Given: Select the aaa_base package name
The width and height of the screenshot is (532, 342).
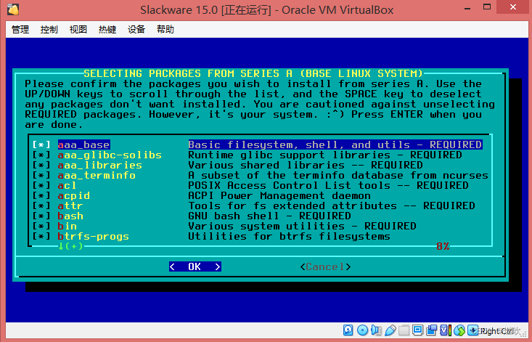Looking at the screenshot, I should point(83,145).
